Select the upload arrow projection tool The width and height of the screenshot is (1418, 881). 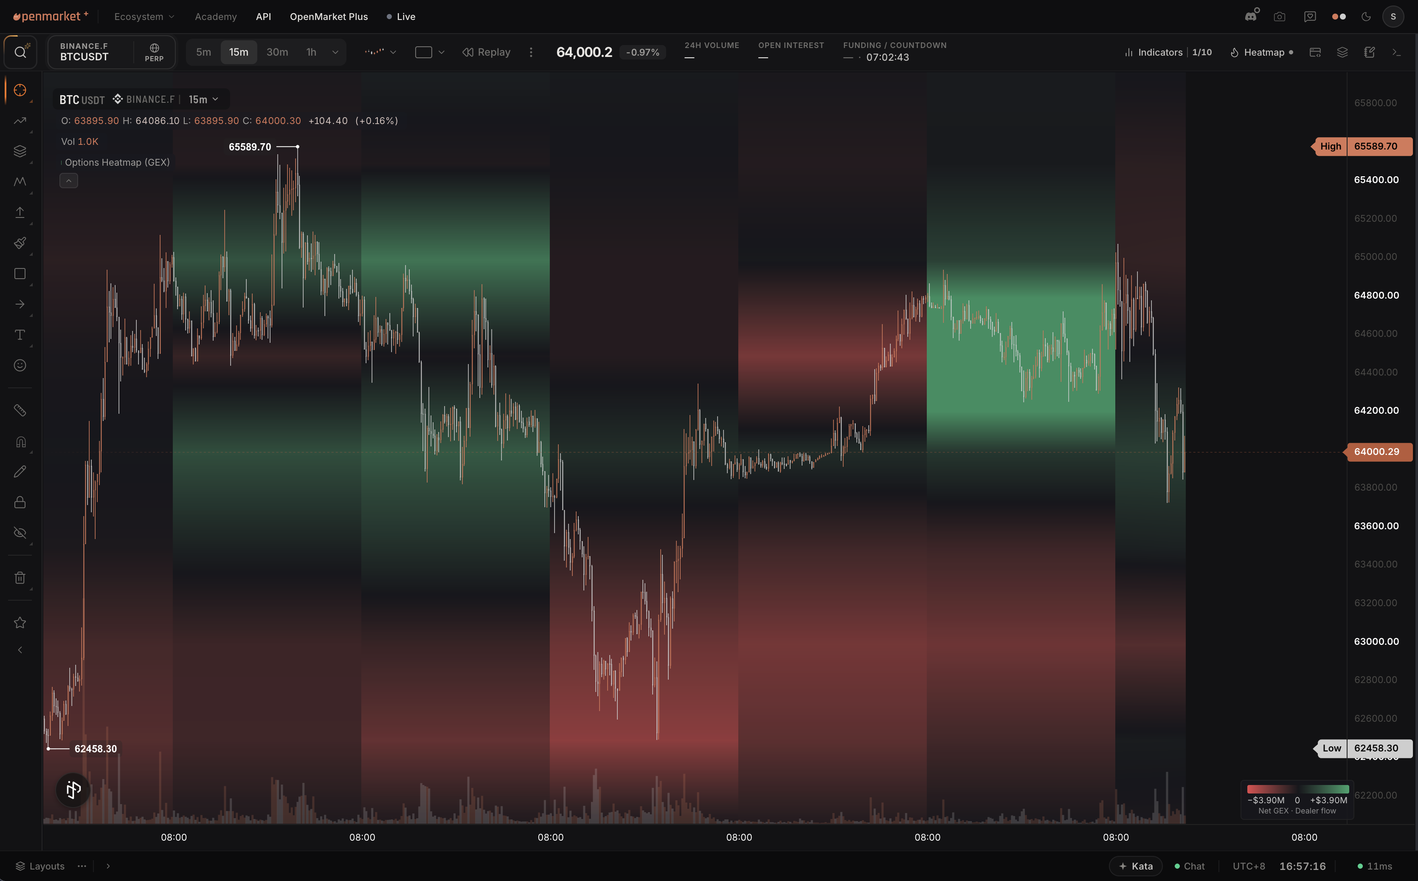(x=20, y=213)
